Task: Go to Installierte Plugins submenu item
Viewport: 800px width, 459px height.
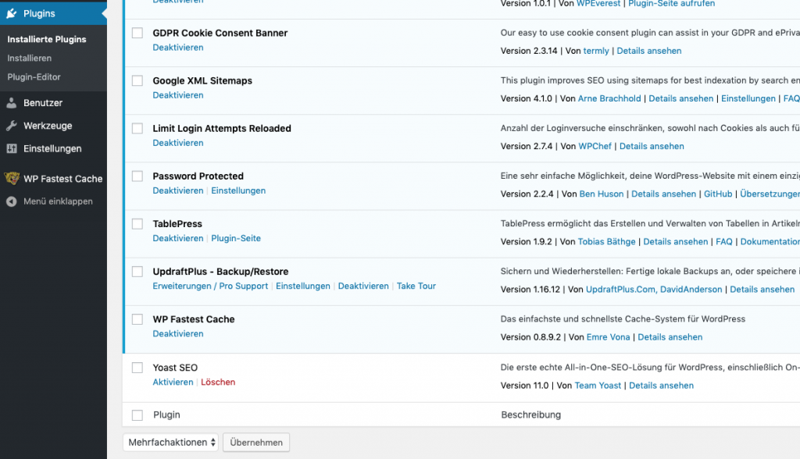Action: coord(47,39)
